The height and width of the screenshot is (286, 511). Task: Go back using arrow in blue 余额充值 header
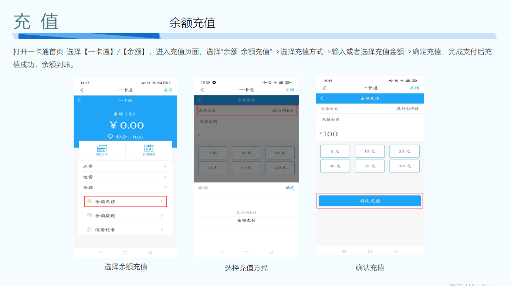click(x=322, y=98)
